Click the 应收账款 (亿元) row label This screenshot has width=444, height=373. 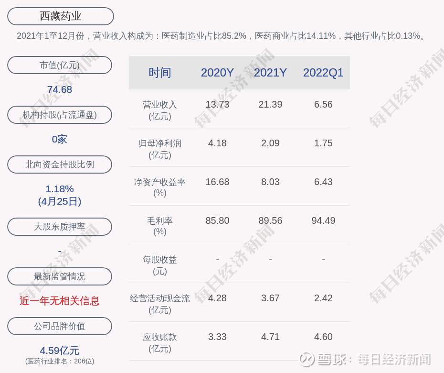[160, 343]
